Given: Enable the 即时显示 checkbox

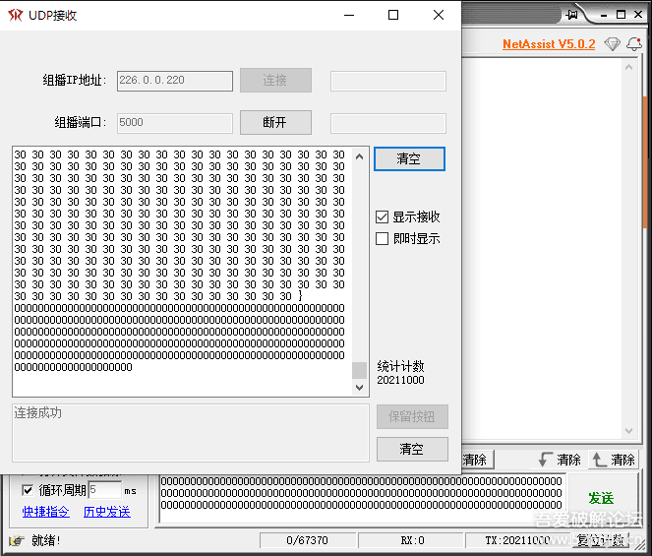Looking at the screenshot, I should click(382, 238).
